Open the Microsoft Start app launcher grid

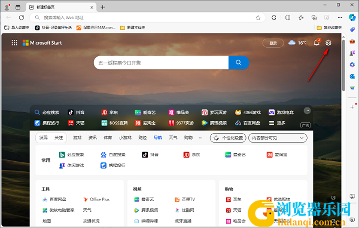[x=14, y=43]
